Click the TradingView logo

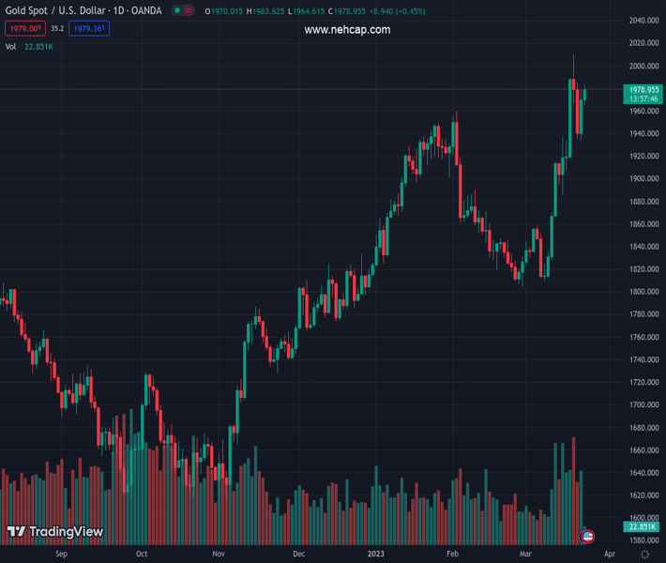click(x=54, y=532)
